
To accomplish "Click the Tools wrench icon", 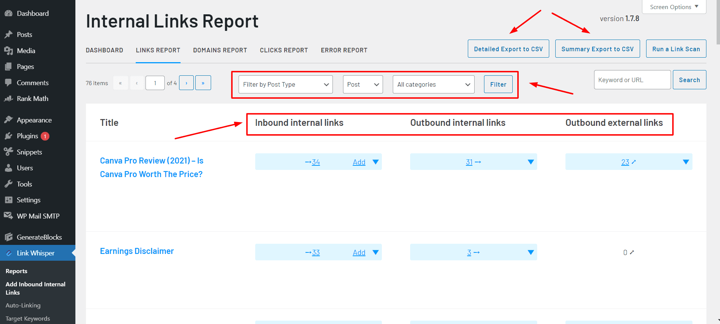I will click(x=8, y=184).
